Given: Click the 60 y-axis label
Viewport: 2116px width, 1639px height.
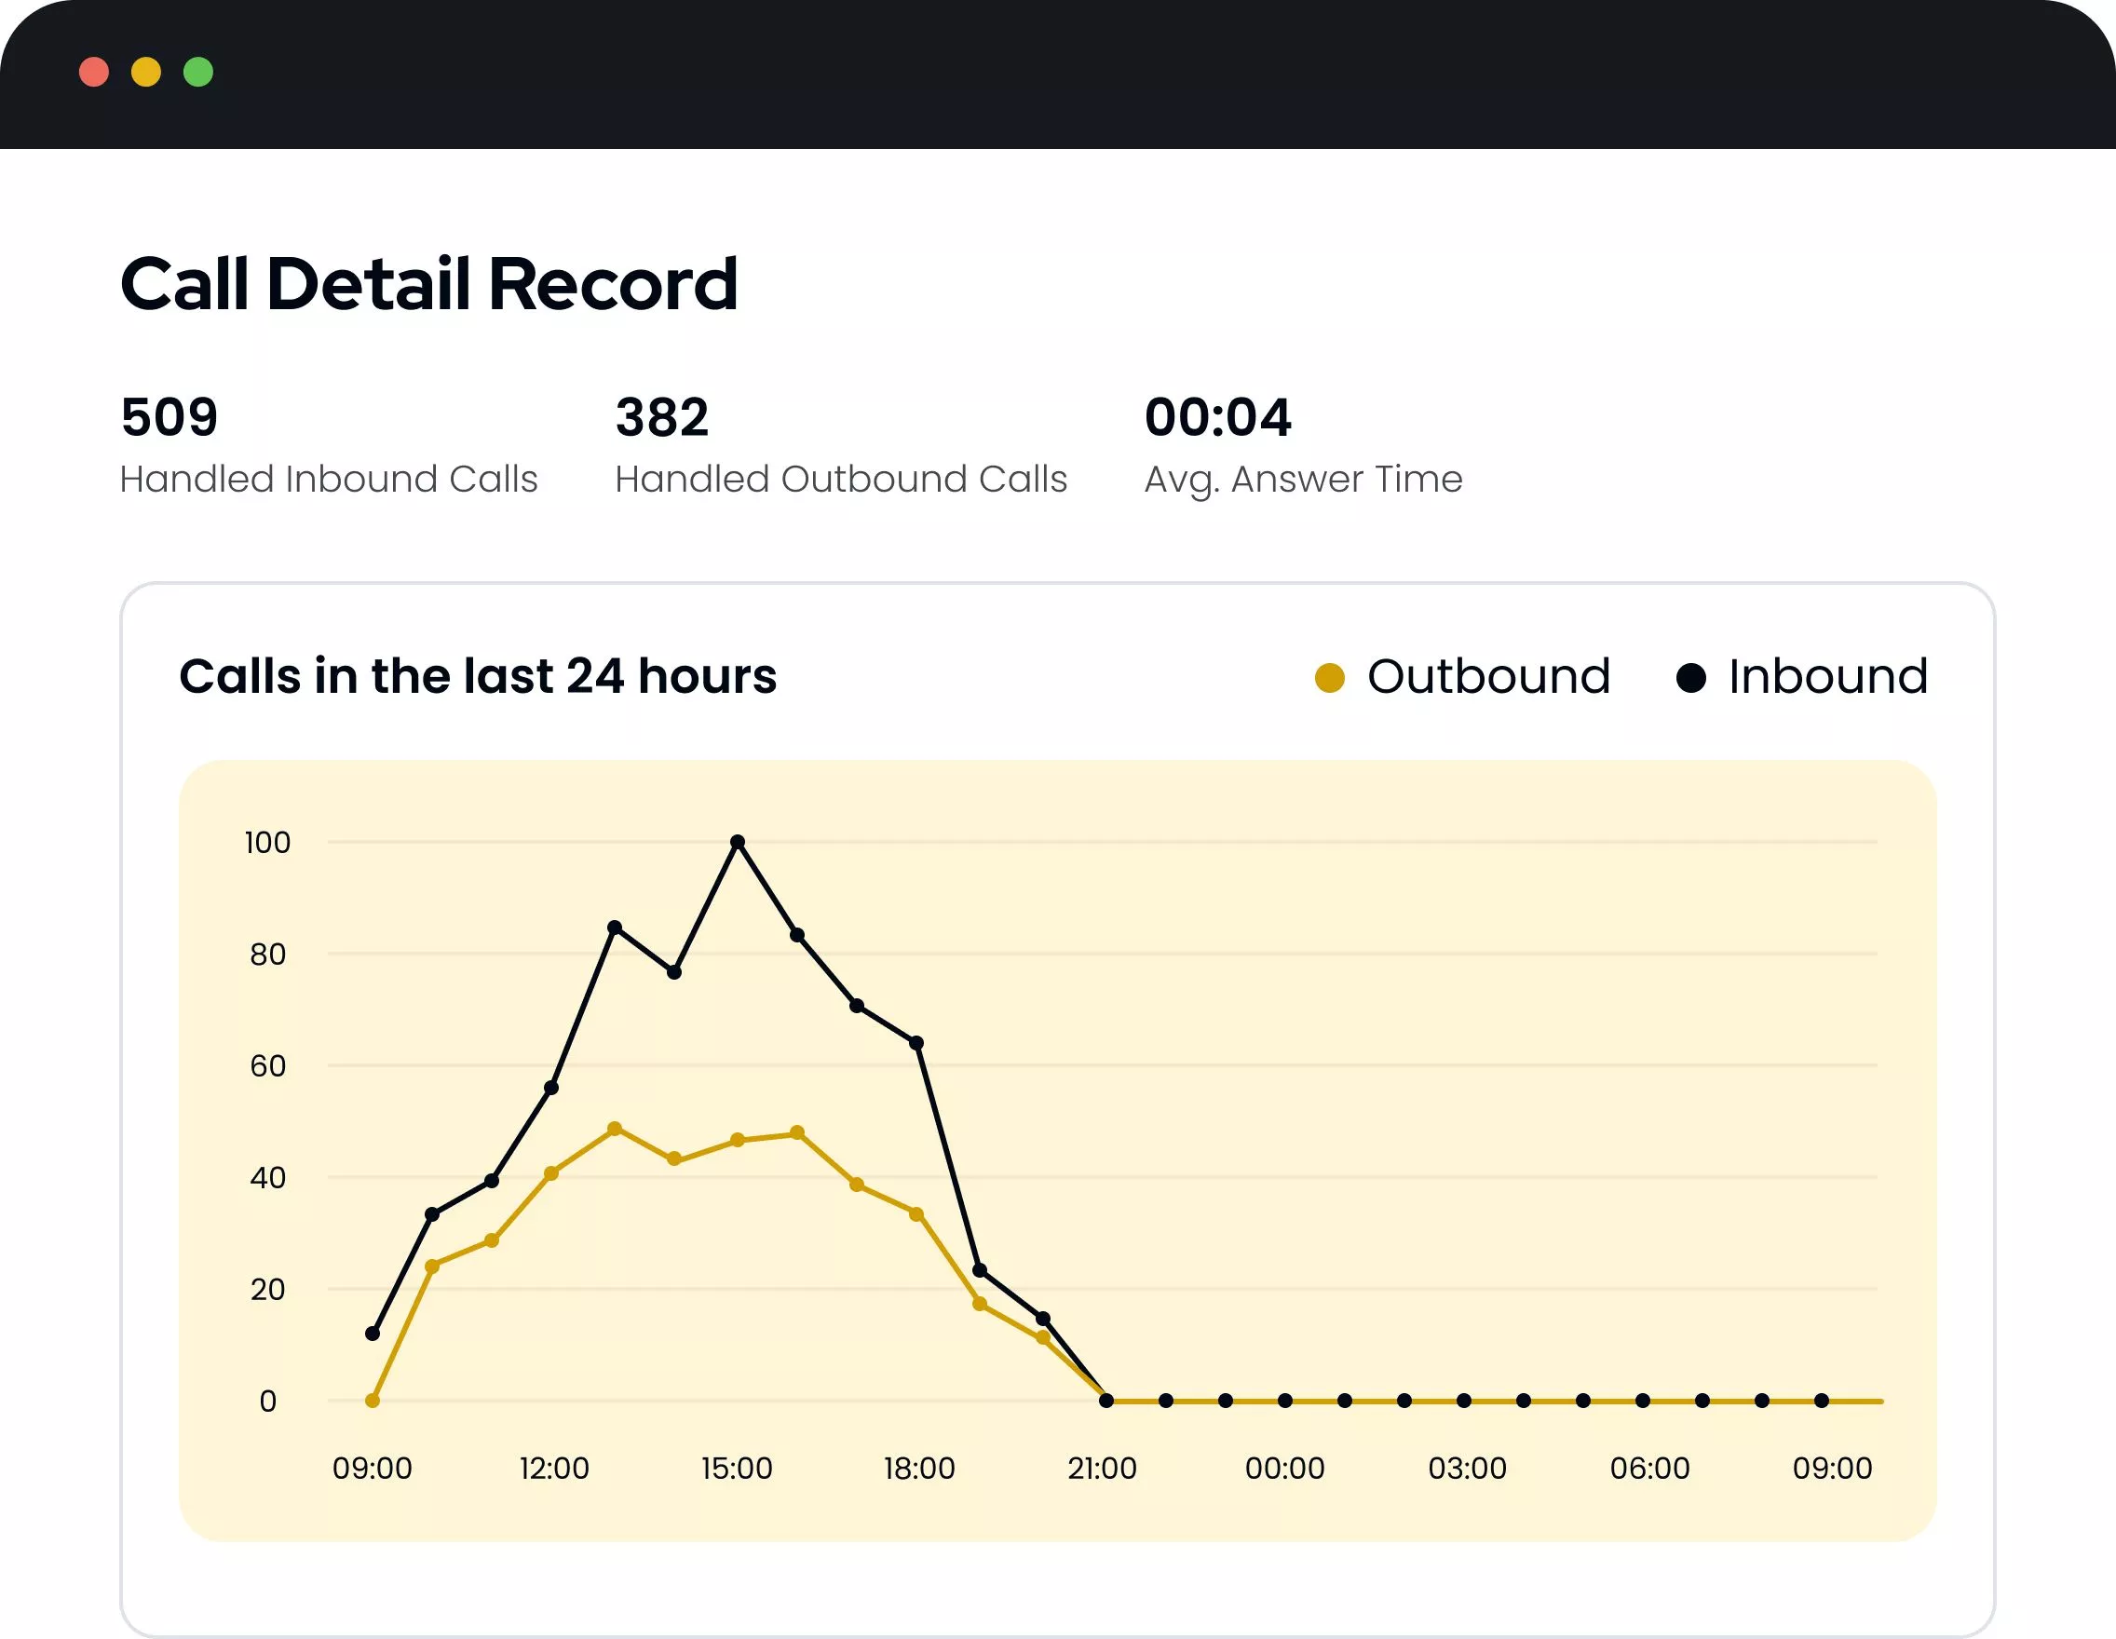Looking at the screenshot, I should (267, 1066).
